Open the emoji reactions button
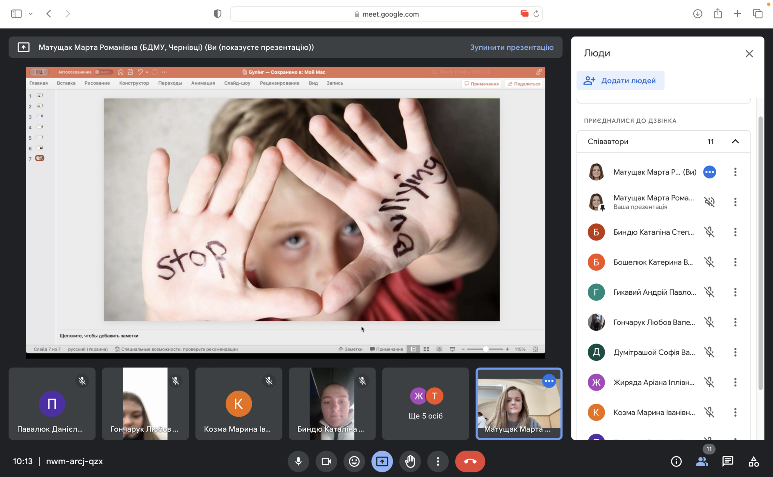 click(354, 461)
